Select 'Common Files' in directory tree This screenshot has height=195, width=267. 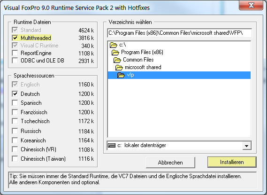(x=138, y=60)
